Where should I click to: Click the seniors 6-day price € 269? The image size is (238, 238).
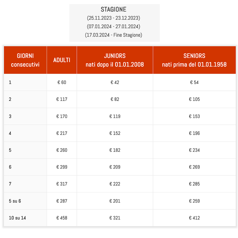[194, 167]
